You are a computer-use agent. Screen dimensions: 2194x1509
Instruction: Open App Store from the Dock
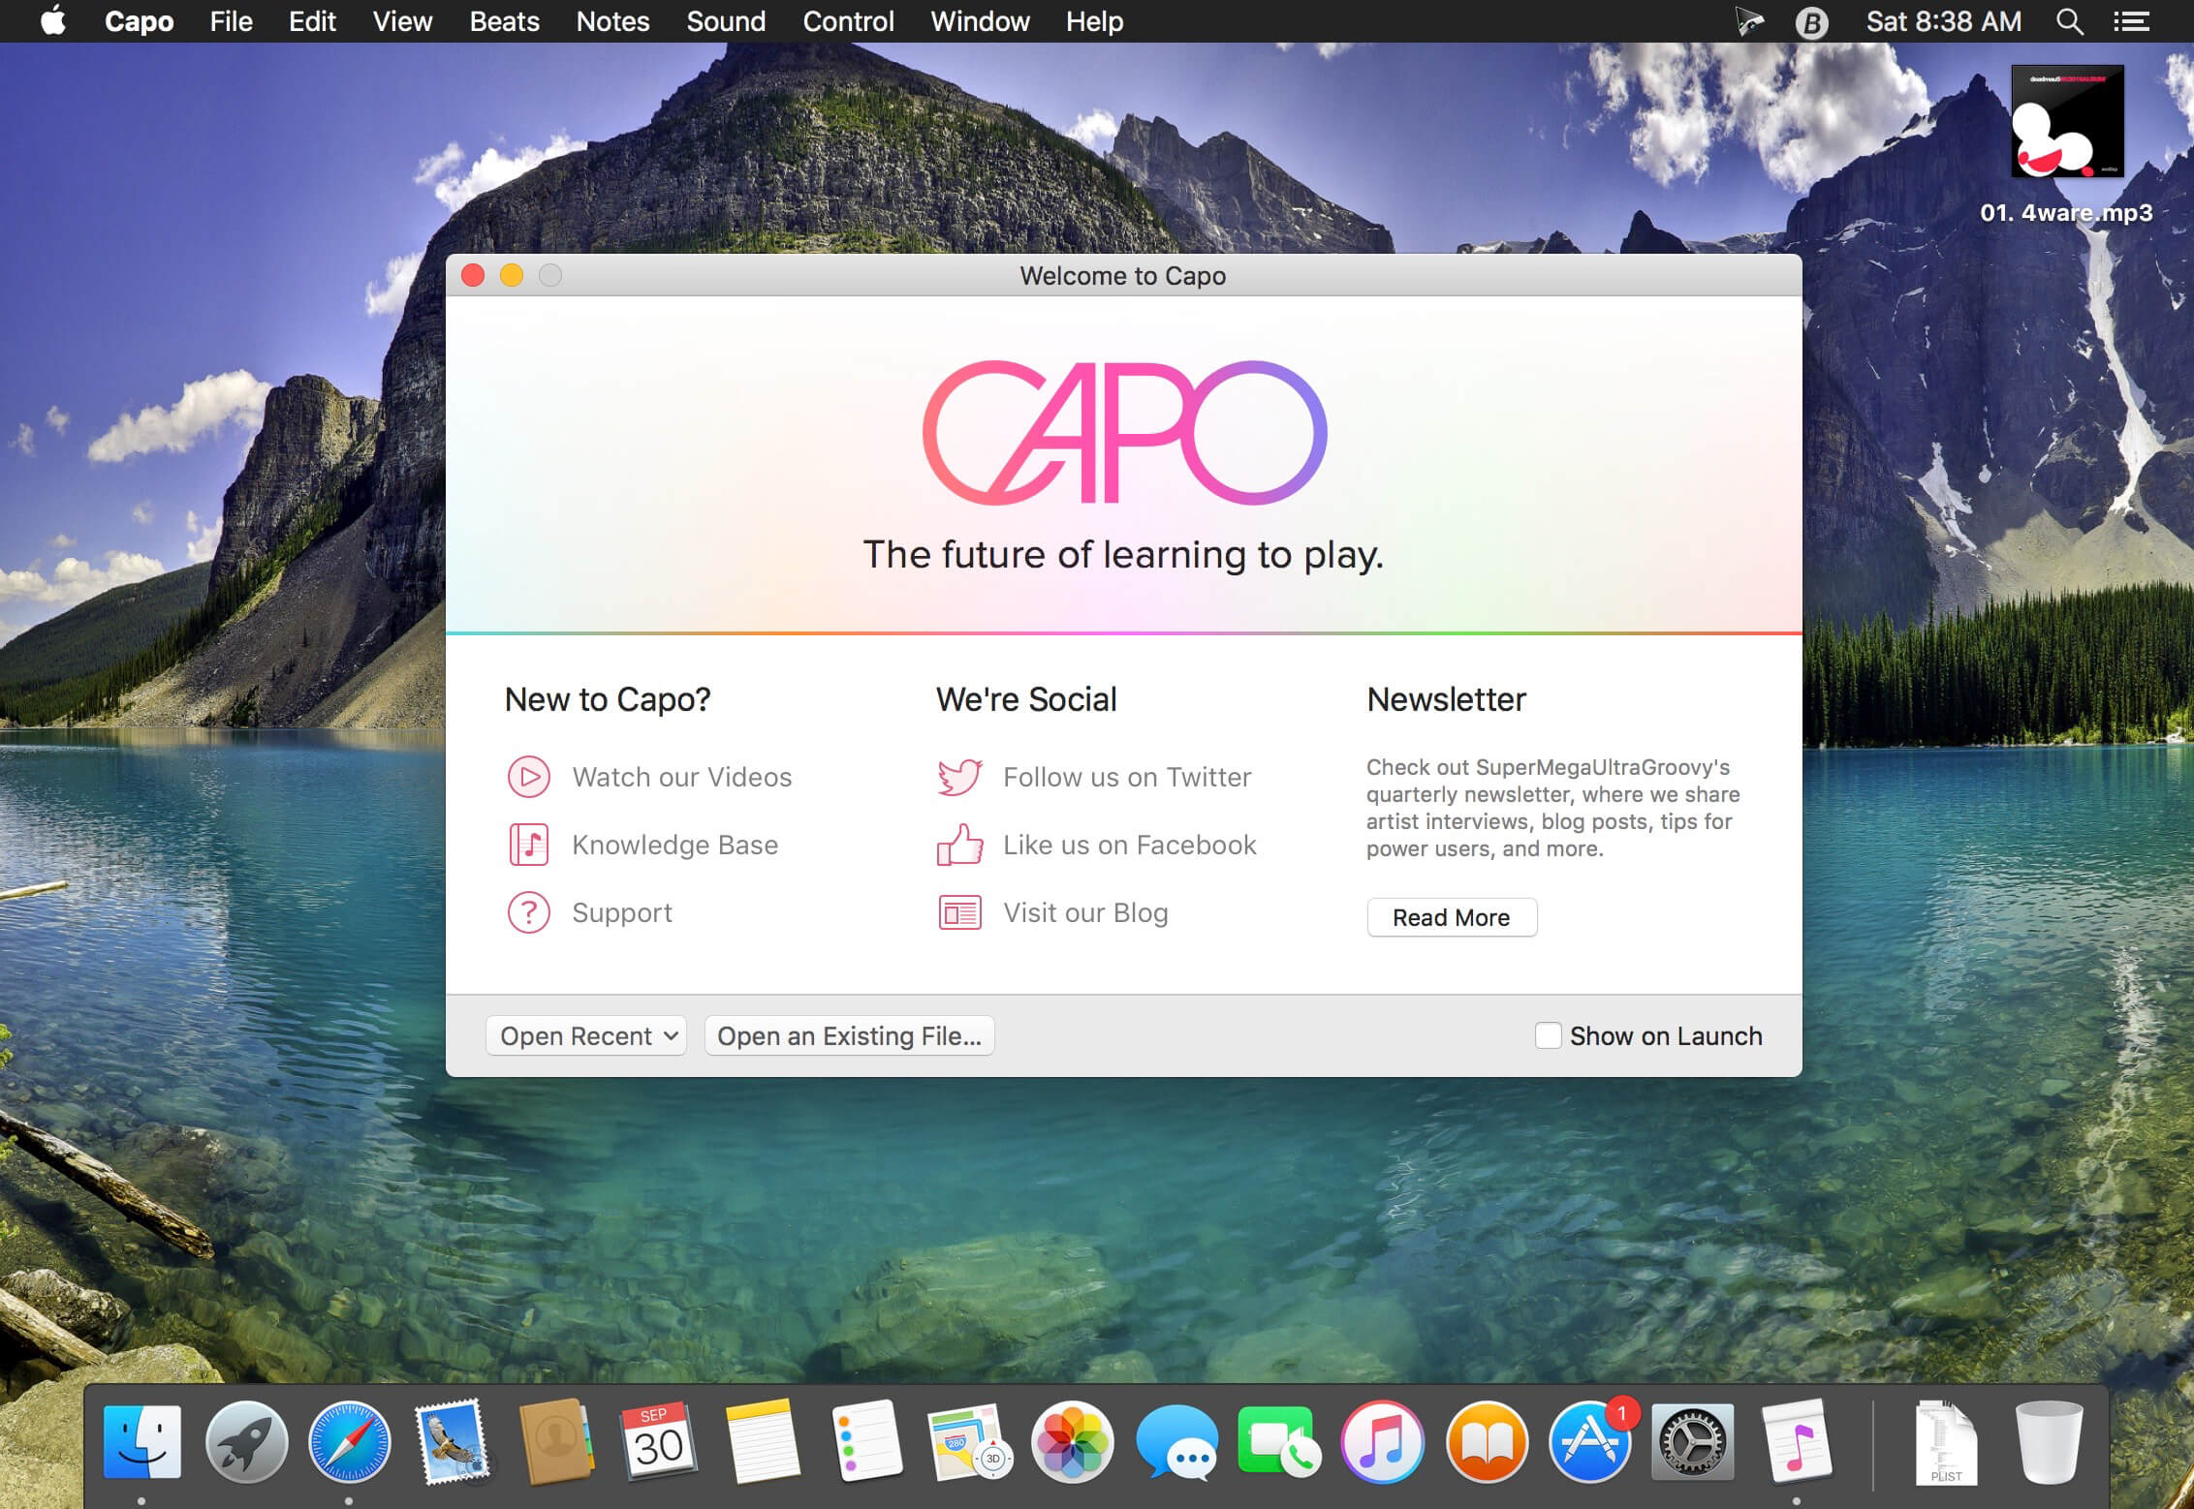coord(1590,1442)
